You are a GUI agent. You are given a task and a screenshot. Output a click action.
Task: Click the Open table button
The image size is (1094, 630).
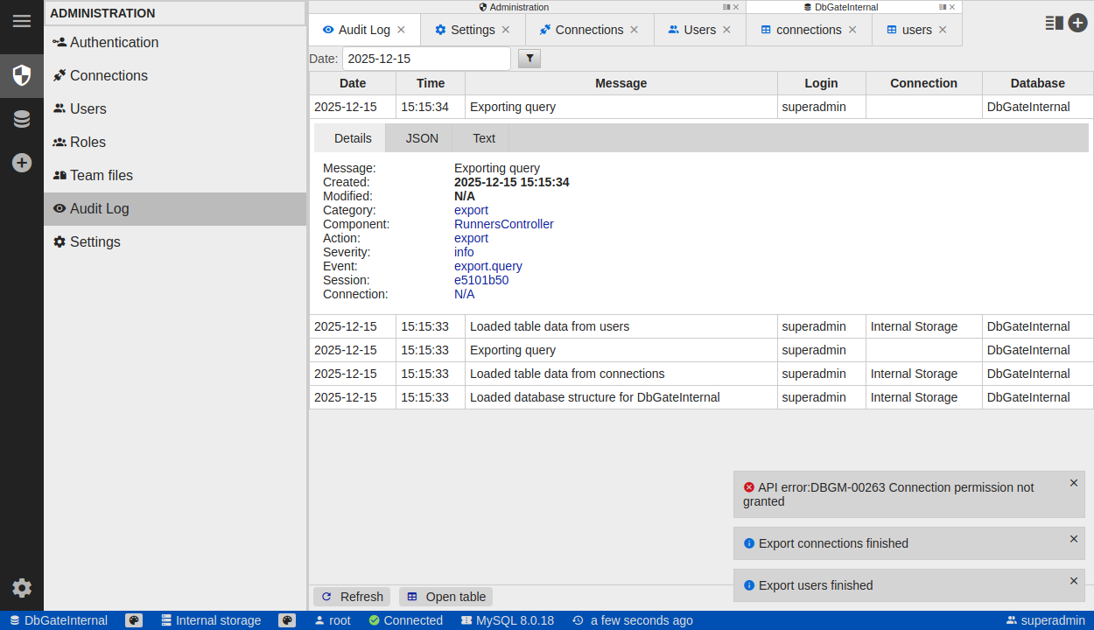tap(446, 597)
